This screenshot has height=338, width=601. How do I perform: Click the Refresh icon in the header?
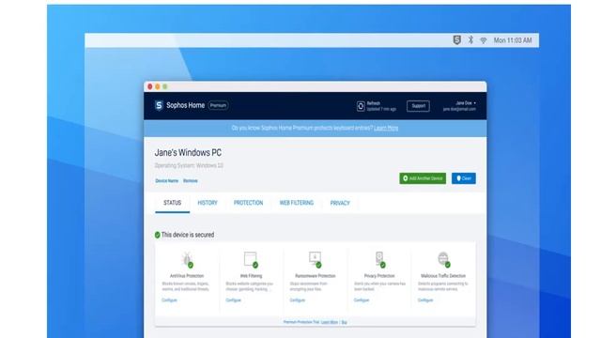coord(361,106)
